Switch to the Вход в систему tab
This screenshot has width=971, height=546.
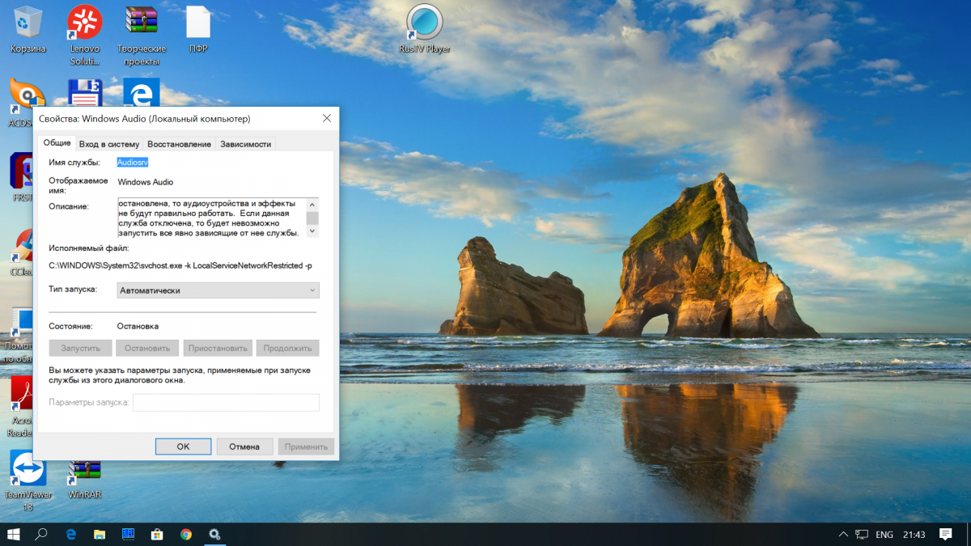[109, 144]
